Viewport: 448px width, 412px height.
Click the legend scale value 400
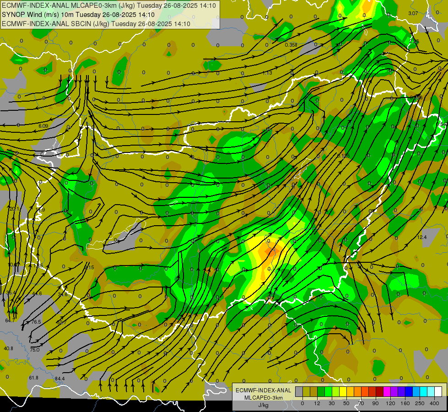pos(434,403)
